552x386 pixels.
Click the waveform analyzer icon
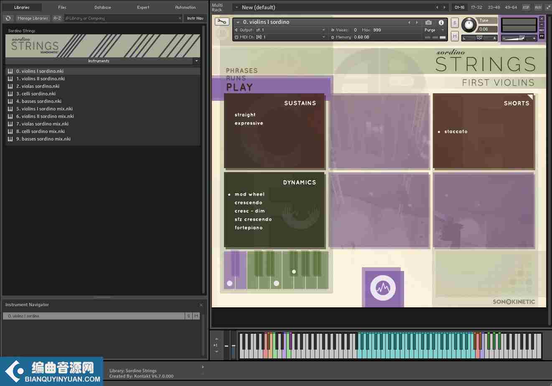tap(383, 288)
